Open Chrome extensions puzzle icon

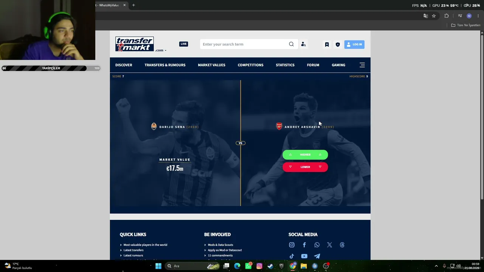(447, 16)
